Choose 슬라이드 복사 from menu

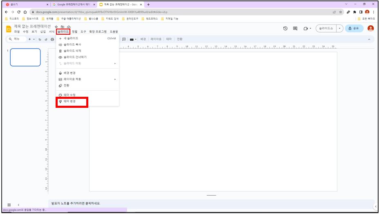pyautogui.click(x=87, y=45)
